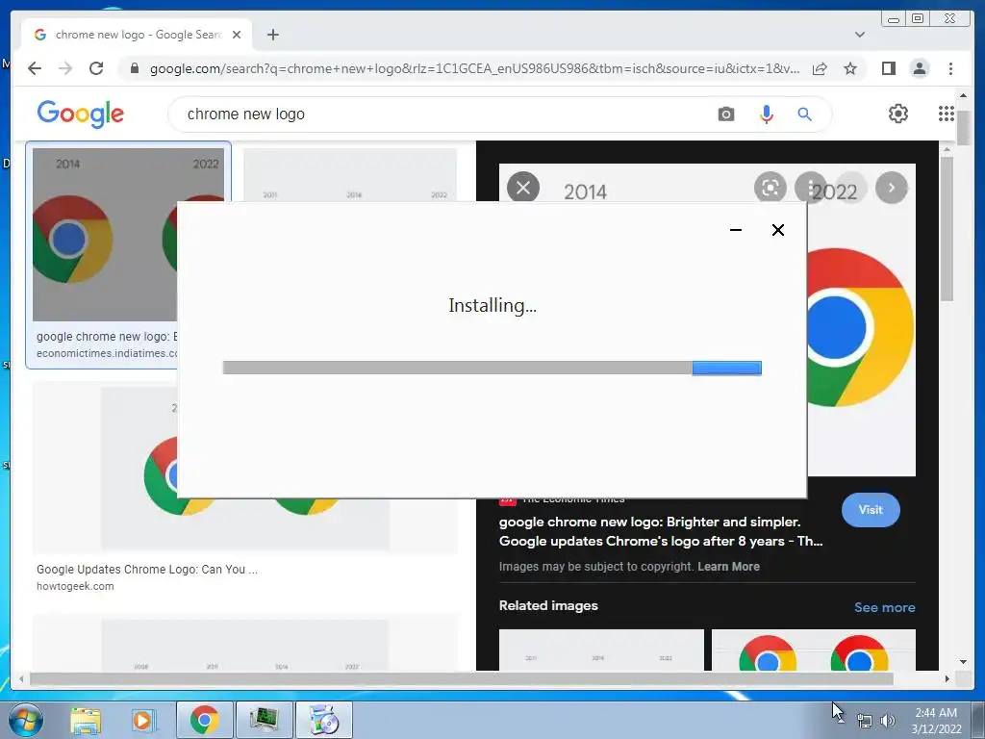Image resolution: width=985 pixels, height=739 pixels.
Task: Open the 'Learn More' copyright link
Action: [x=729, y=566]
